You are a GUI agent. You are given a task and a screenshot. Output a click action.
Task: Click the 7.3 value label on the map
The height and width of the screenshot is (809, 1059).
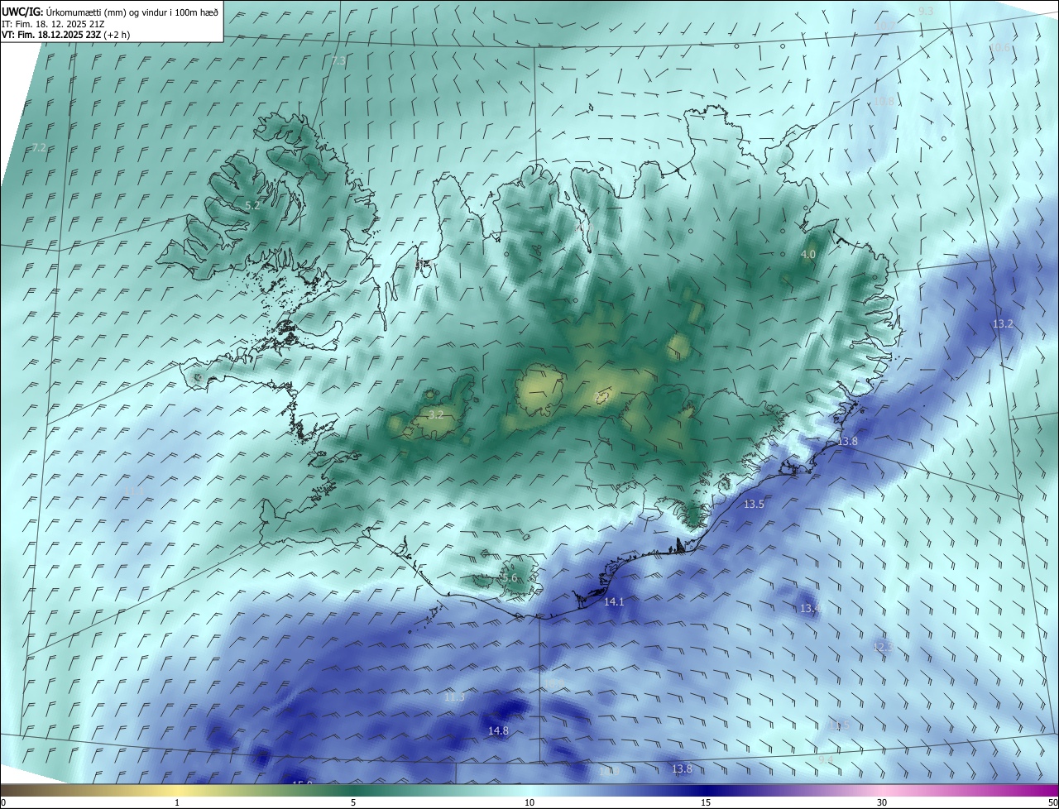(338, 61)
